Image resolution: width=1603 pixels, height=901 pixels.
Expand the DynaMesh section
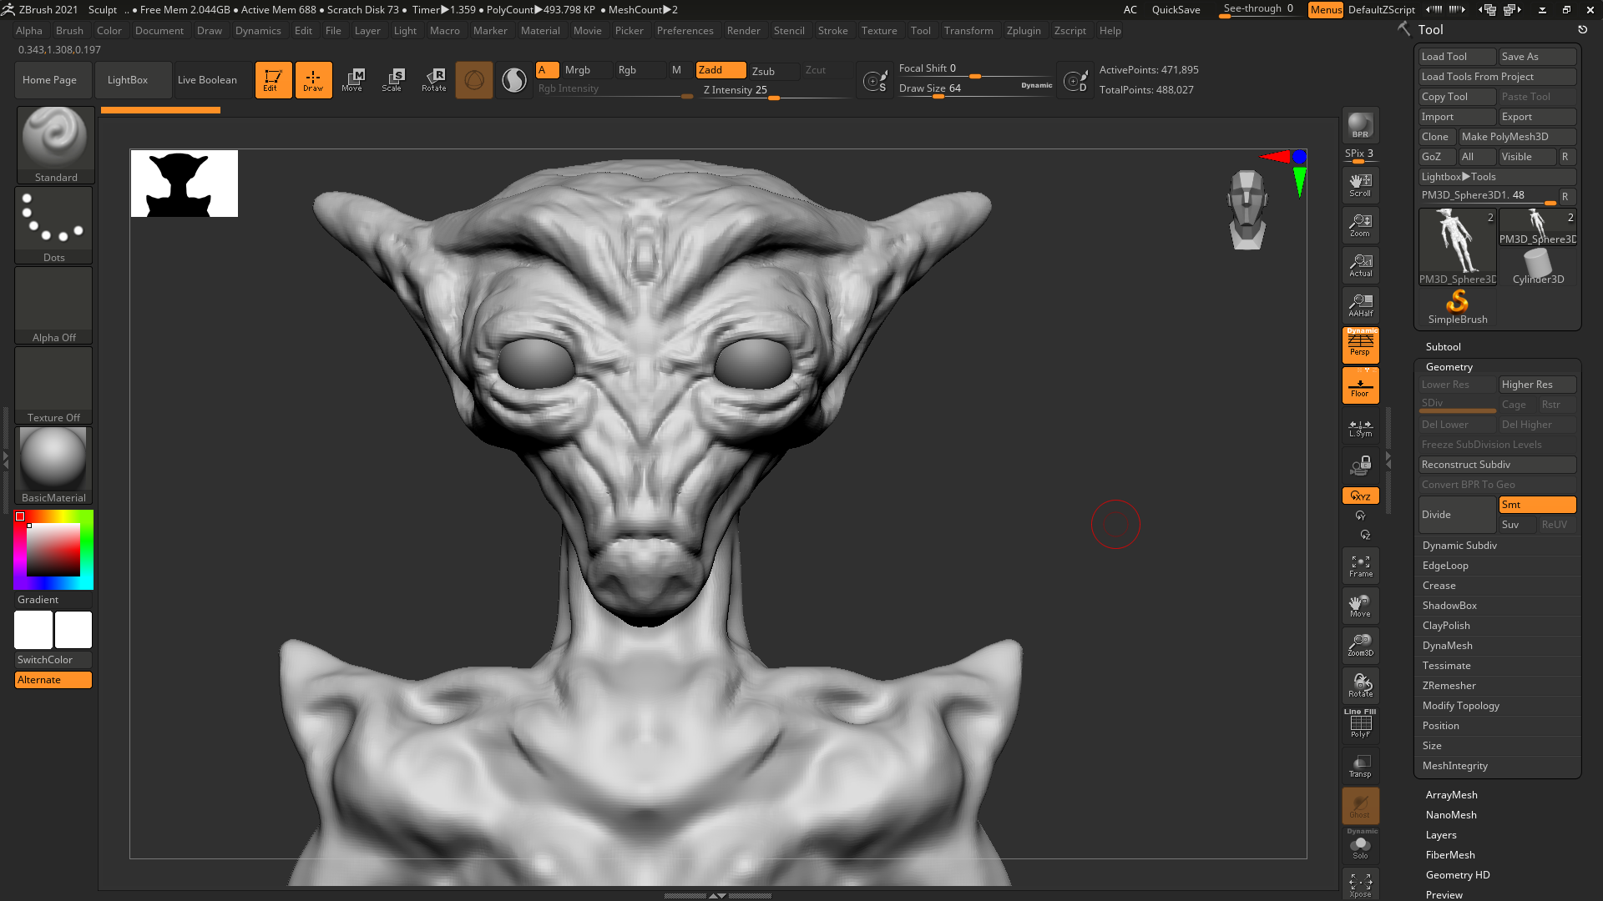point(1448,646)
